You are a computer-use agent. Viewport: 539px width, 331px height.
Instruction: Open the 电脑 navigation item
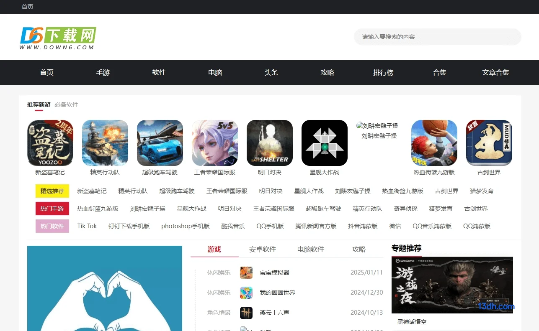pyautogui.click(x=215, y=72)
